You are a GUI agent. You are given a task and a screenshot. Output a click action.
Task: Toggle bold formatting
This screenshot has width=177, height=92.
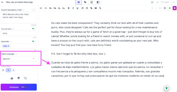tap(69, 8)
